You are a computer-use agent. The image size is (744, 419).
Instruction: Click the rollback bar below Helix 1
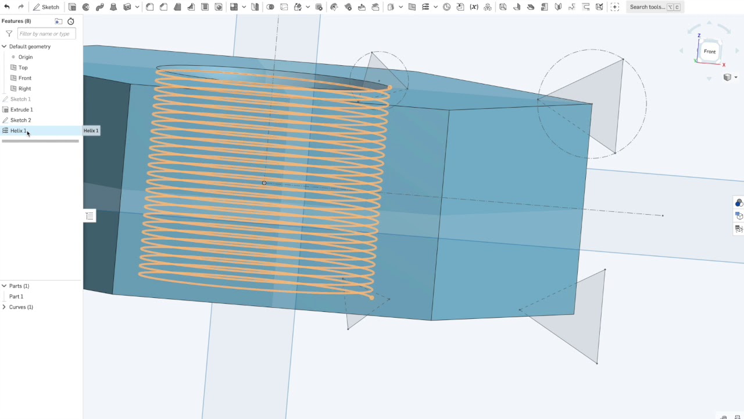click(x=40, y=141)
